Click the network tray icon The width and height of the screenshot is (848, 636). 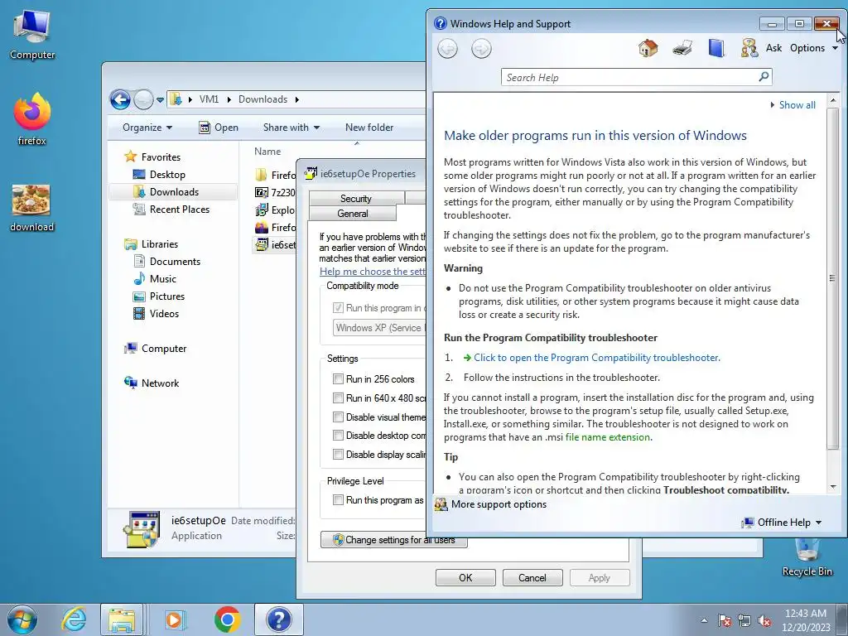coord(744,620)
